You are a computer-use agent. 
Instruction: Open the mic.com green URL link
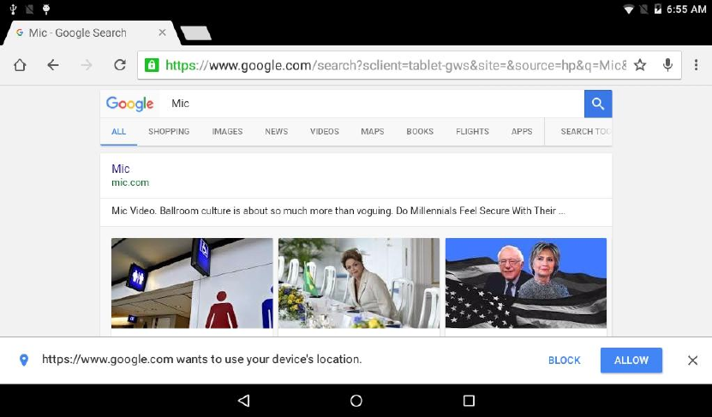[x=130, y=183]
